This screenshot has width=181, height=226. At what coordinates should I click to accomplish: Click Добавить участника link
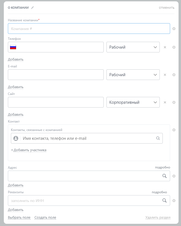click(30, 150)
